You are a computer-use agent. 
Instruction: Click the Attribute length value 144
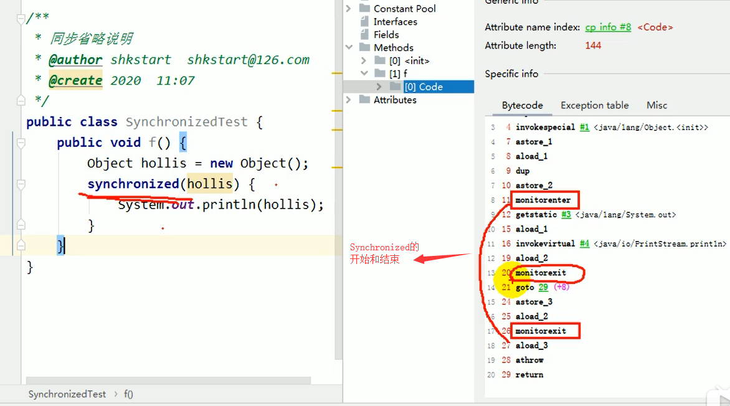pos(593,45)
